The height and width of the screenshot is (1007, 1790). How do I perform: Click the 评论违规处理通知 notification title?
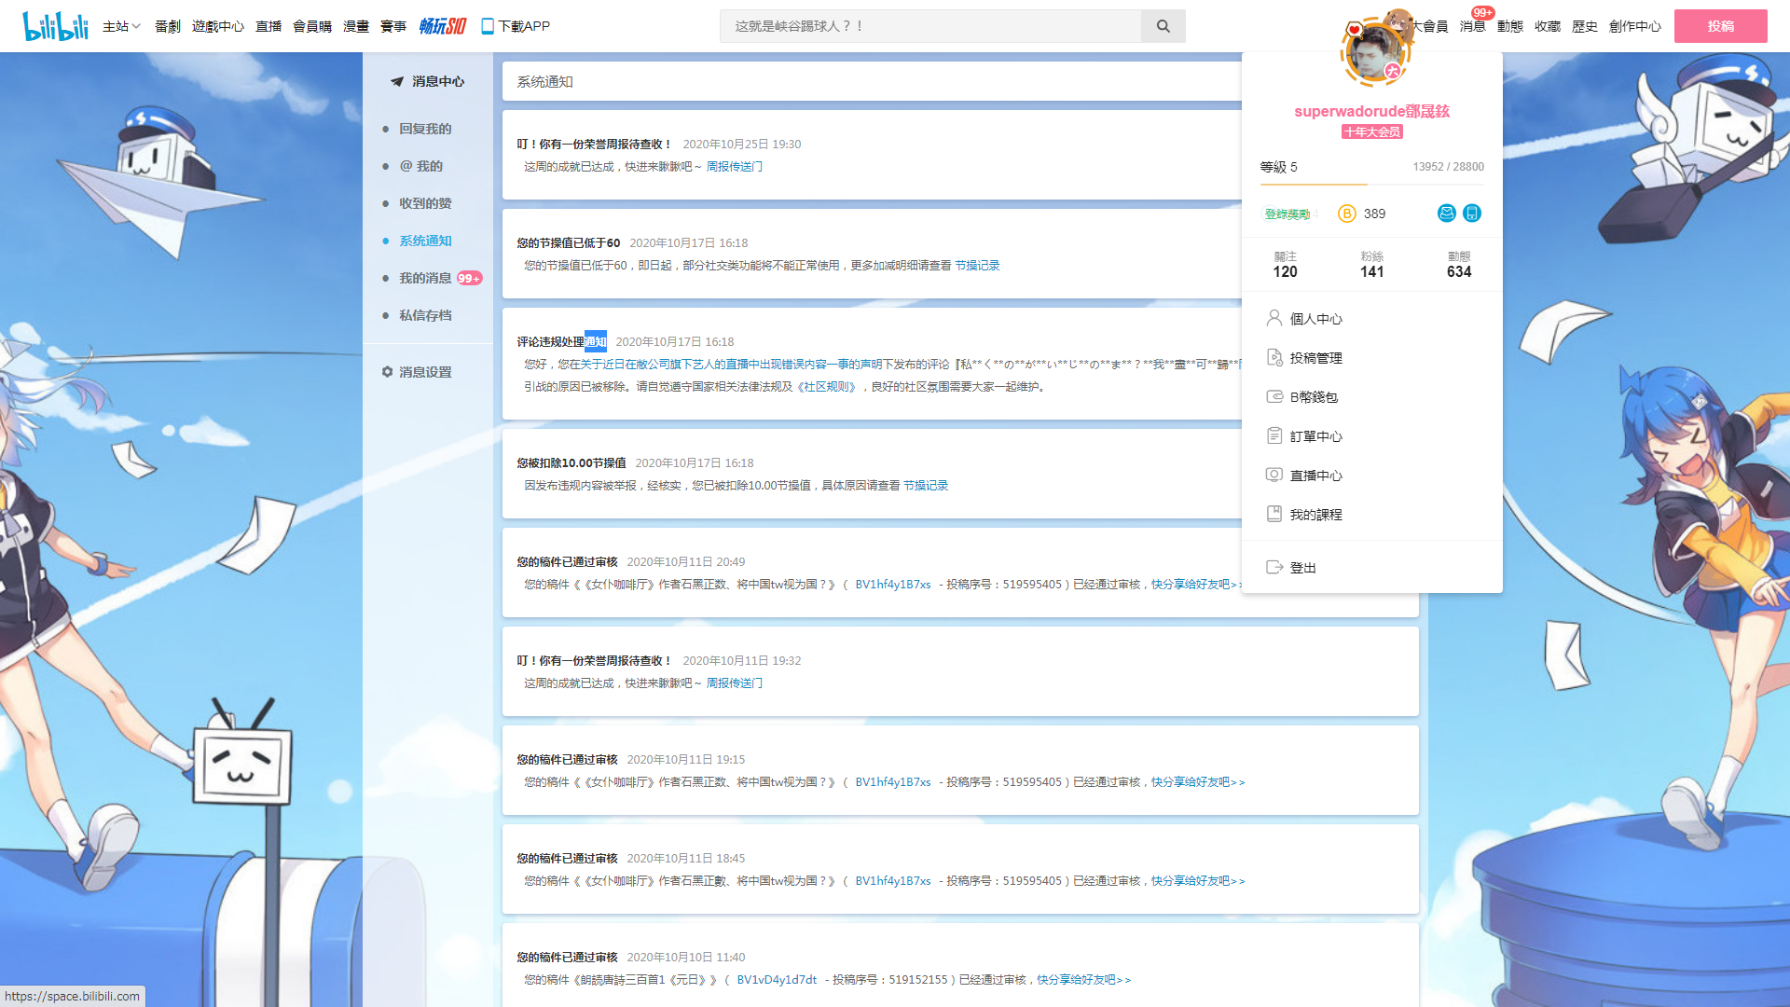pos(561,341)
